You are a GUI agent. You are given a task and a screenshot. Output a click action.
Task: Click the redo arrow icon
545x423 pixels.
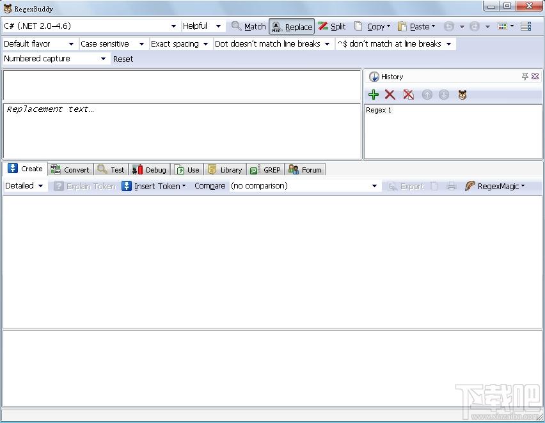click(x=475, y=26)
